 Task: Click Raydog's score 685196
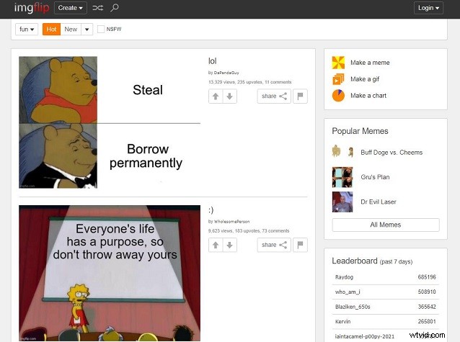pos(427,277)
